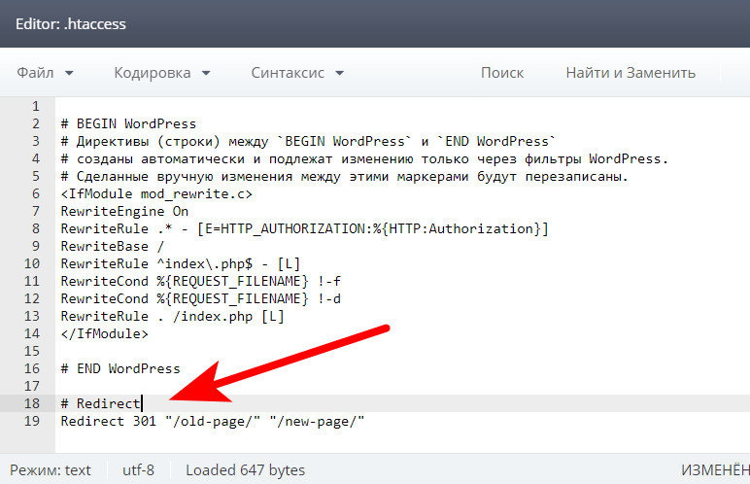Image resolution: width=750 pixels, height=484 pixels.
Task: Open Найти и Заменить
Action: pos(631,73)
